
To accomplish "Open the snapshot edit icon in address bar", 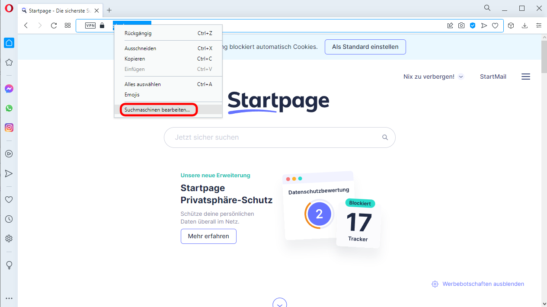I will click(450, 26).
